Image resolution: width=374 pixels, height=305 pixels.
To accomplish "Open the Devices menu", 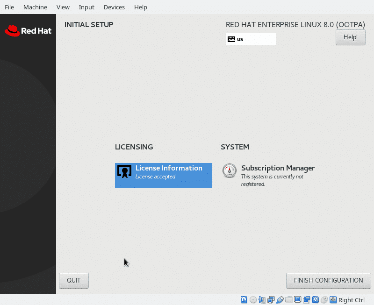I will (114, 7).
